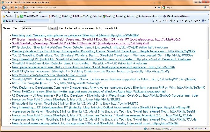
Task: Open a new tab
Action: point(52,21)
